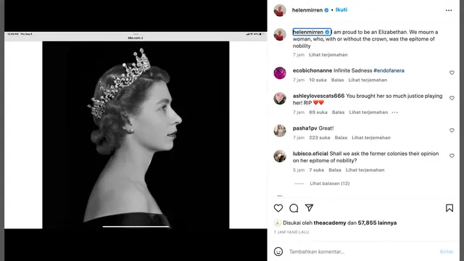Click the blue verified badge in post header

326,10
